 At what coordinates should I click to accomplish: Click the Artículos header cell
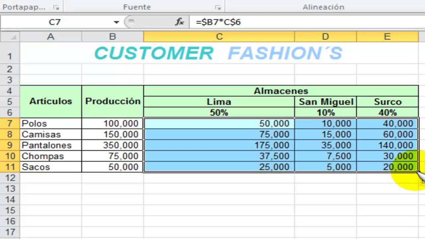pos(50,102)
